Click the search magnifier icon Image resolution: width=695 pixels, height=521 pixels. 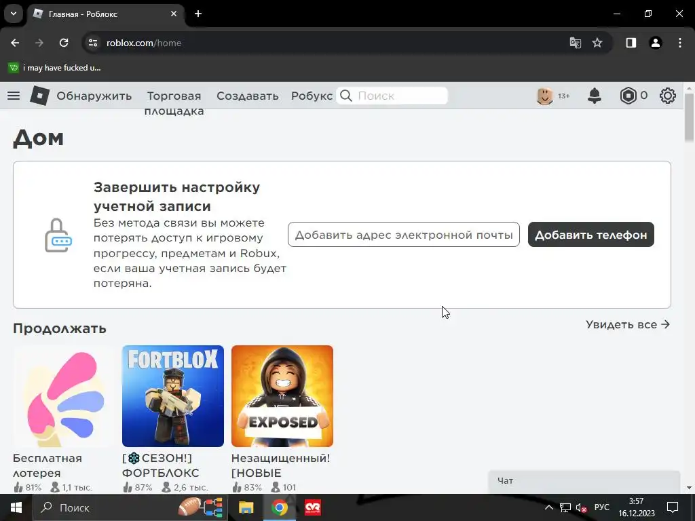point(346,96)
